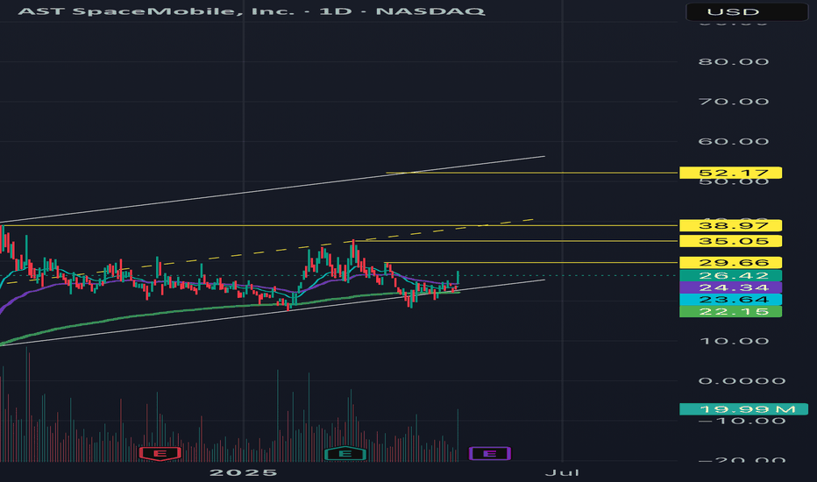Click the 26.42 current price label
Viewport: 817px width, 482px height.
(730, 276)
